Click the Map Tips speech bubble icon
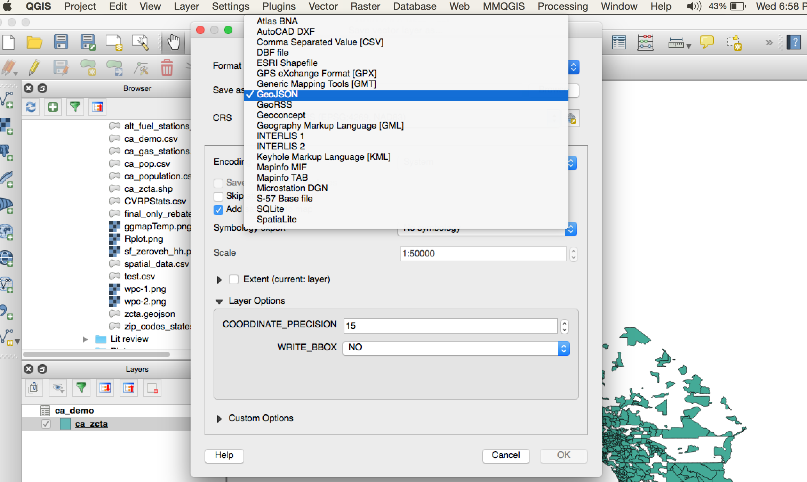 pyautogui.click(x=706, y=42)
